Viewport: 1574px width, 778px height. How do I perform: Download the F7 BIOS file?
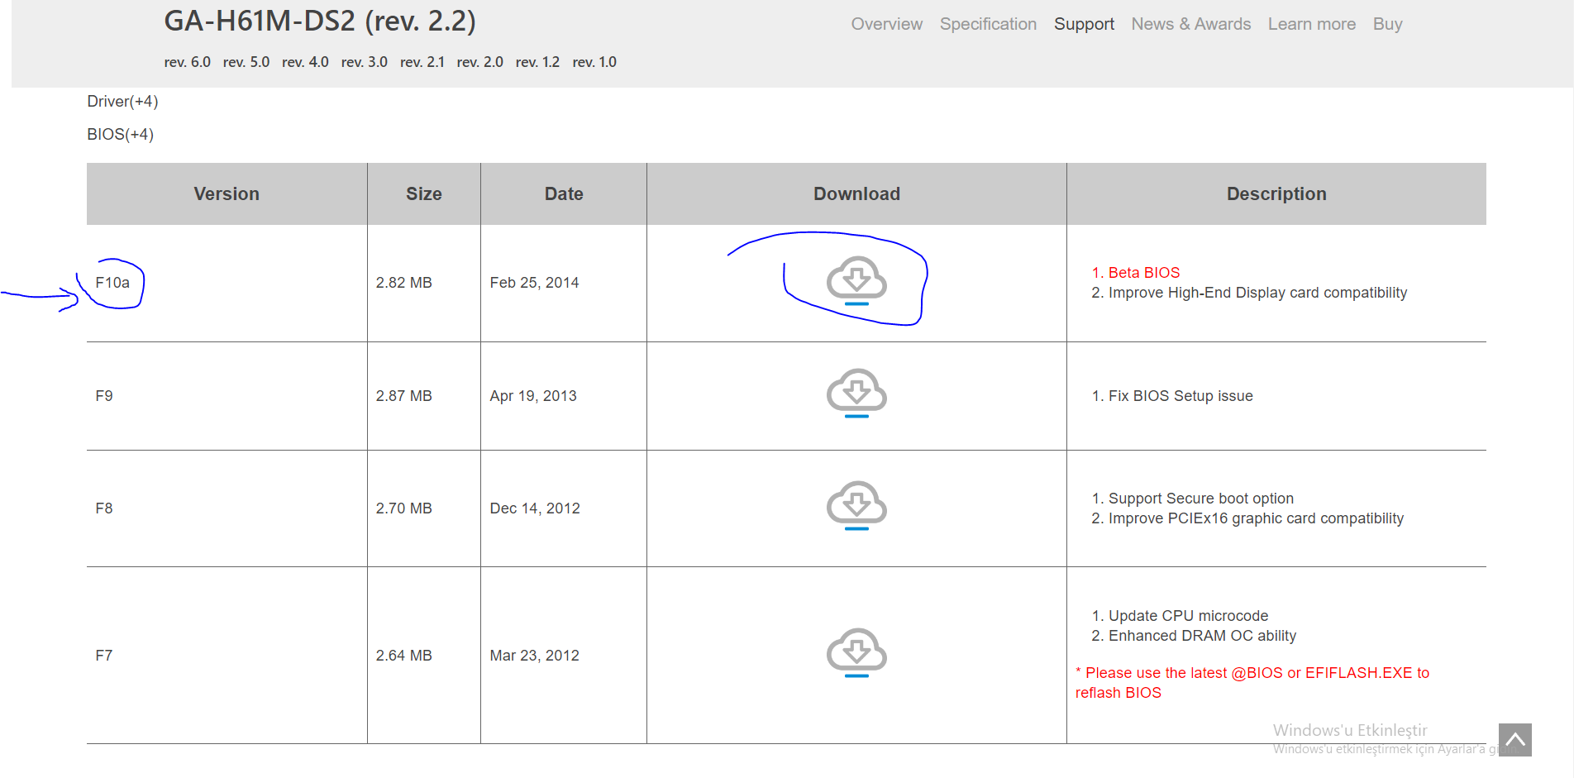pyautogui.click(x=856, y=653)
